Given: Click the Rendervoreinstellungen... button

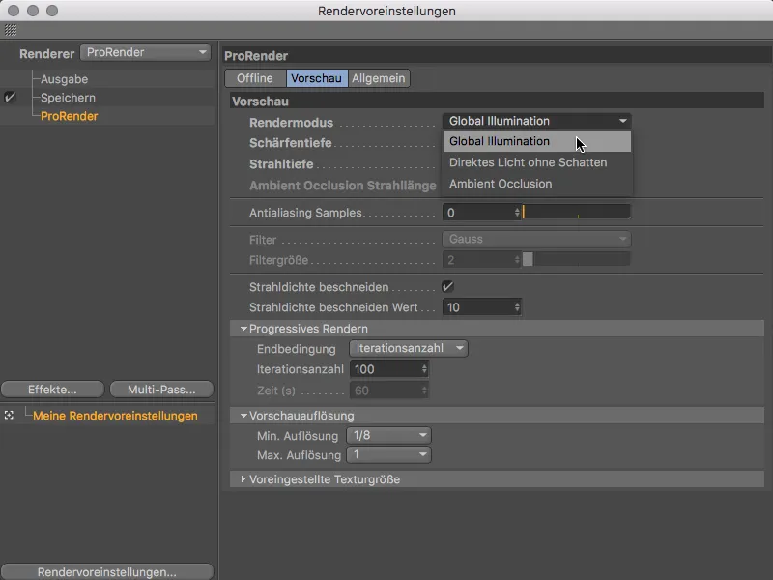Looking at the screenshot, I should pyautogui.click(x=107, y=571).
